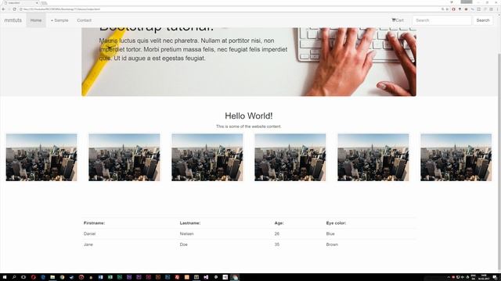
Task: Expand the Sample dropdown in navbar
Action: (59, 20)
